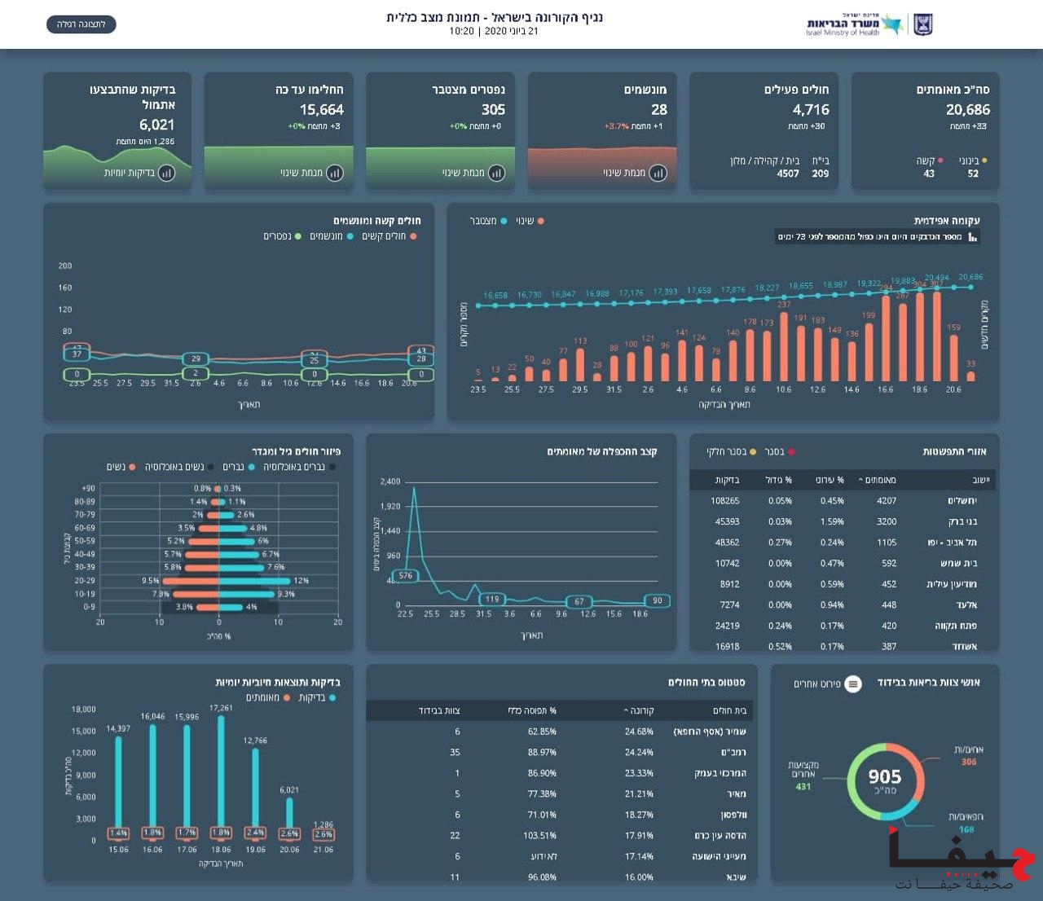Open the daily tests chart icon
Viewport: 1043px width, 901px height.
click(x=166, y=173)
